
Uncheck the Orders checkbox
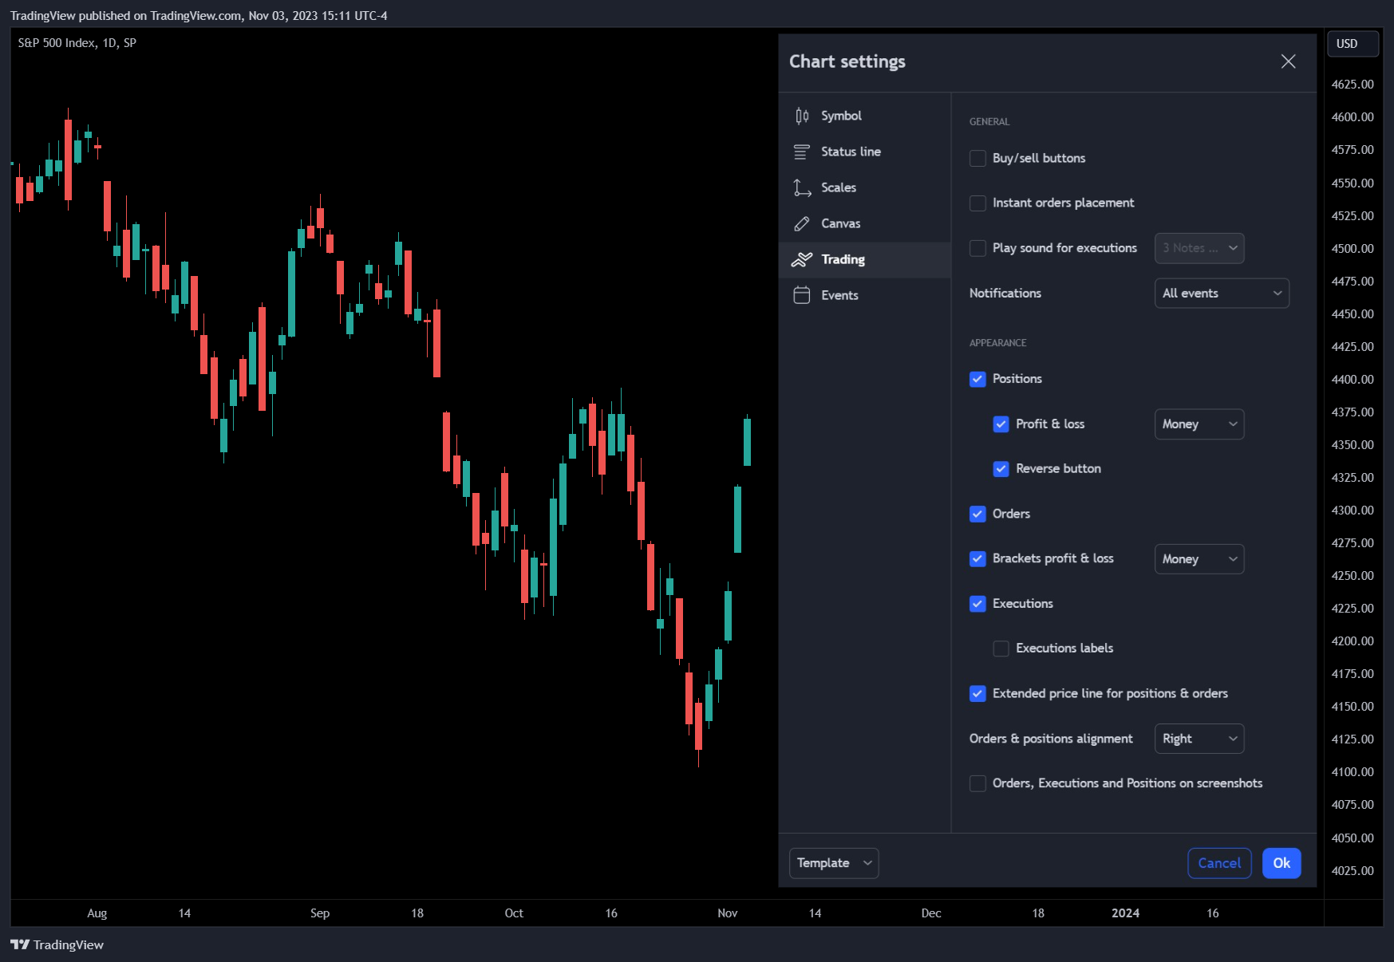(977, 514)
